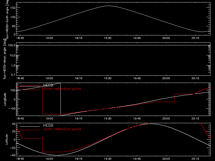Click 19:45 label under Moon angle plot
Screen dimensions: 215x161
point(137,78)
